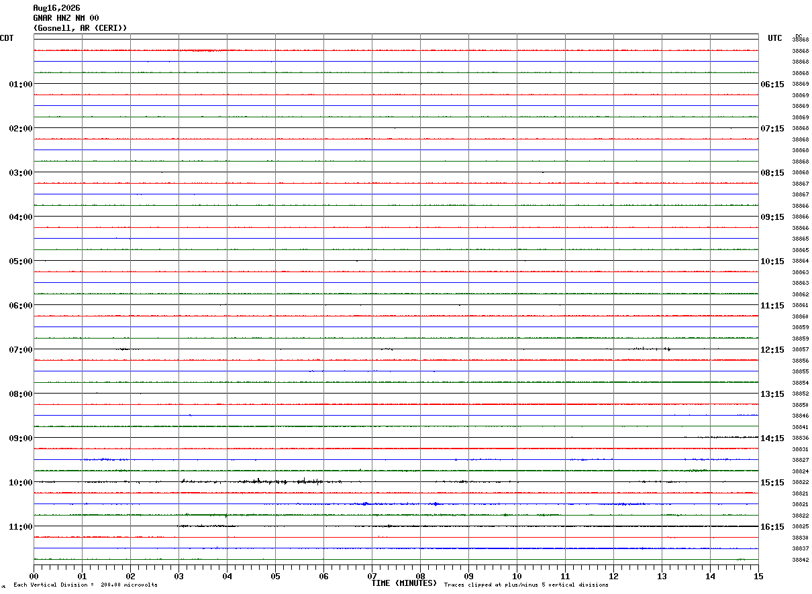Select minute 15 on the time axis

758,576
